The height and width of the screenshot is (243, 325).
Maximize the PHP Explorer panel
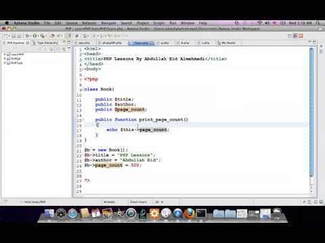point(69,42)
